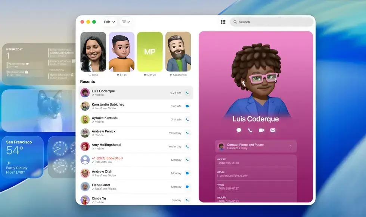Viewport: 366px width, 217px height.
Task: Open the list filter dropdown
Action: coord(126,22)
